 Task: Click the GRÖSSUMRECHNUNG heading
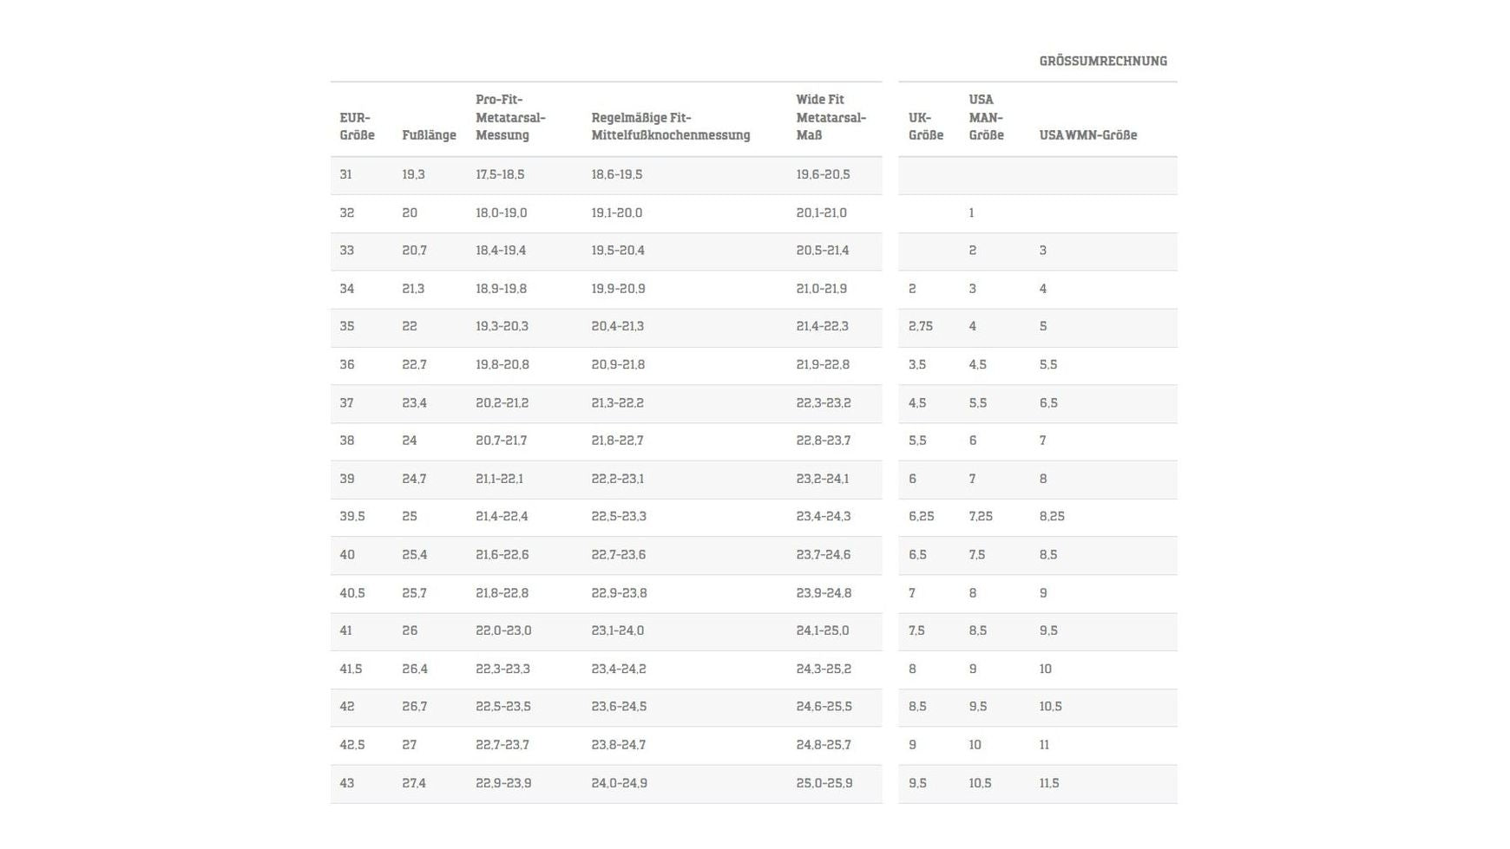click(1102, 61)
